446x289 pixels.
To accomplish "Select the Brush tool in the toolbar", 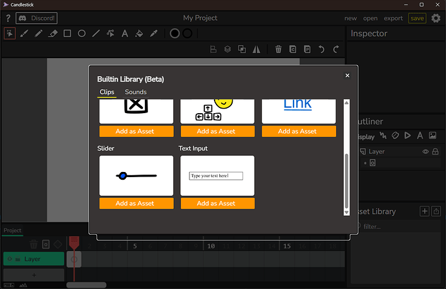I will click(25, 34).
